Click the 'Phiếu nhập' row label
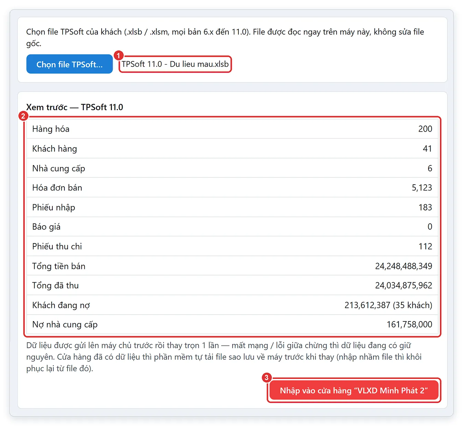The width and height of the screenshot is (463, 426). pyautogui.click(x=54, y=207)
